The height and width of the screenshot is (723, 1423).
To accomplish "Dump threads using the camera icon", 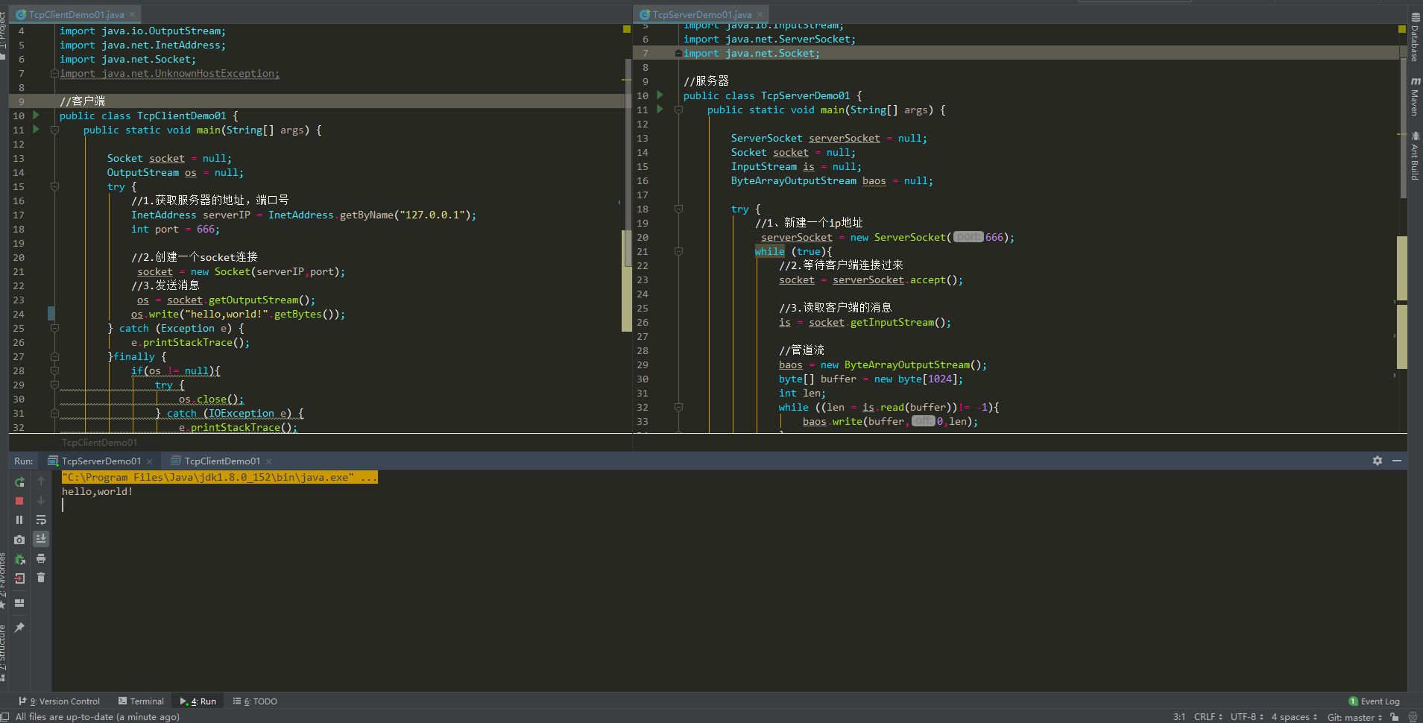I will point(19,540).
